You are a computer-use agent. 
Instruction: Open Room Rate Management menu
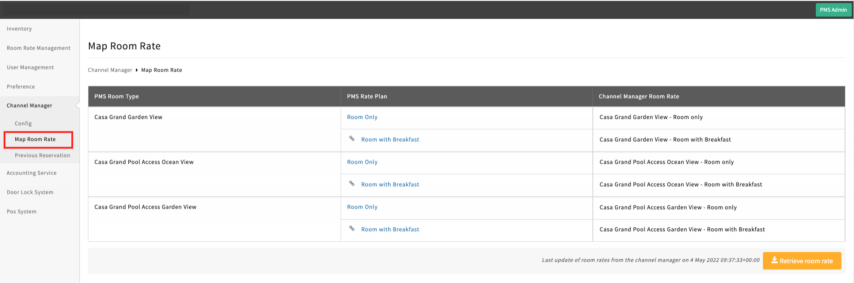click(39, 48)
